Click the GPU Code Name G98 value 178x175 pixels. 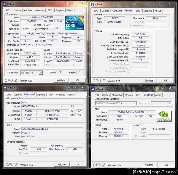pos(120,116)
